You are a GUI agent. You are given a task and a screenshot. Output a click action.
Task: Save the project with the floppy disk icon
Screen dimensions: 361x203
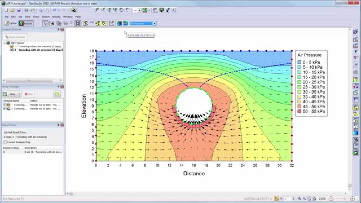(x=19, y=10)
